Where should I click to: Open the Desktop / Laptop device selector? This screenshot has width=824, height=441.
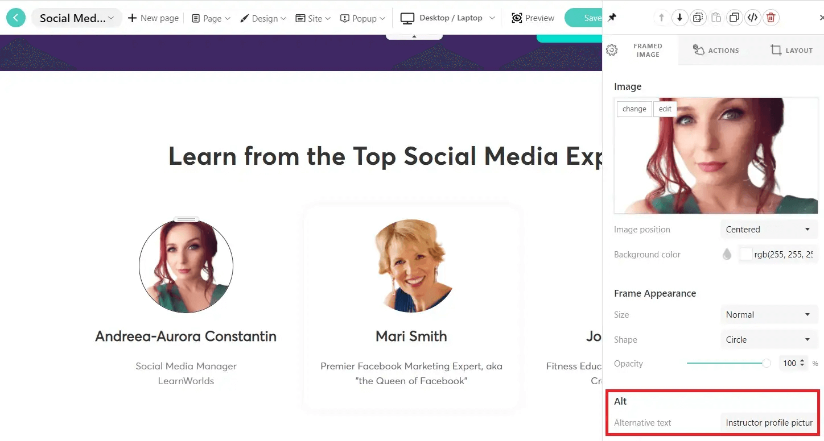point(447,18)
